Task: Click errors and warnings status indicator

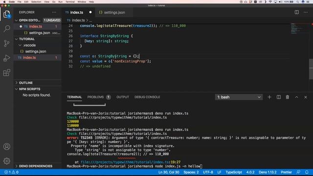Action: [x=11, y=172]
